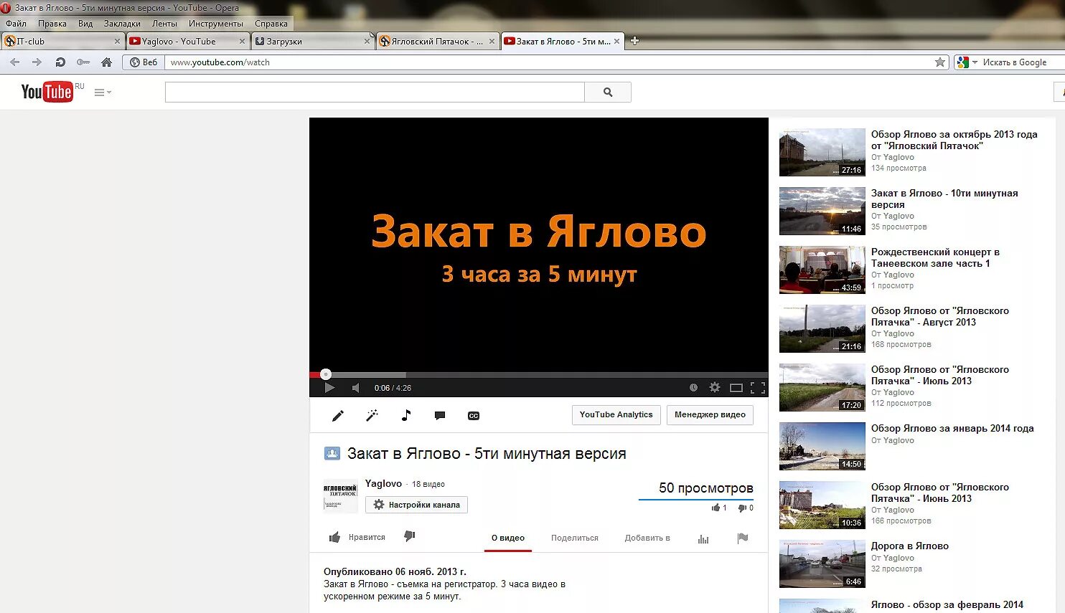This screenshot has height=613, width=1065.
Task: Select the Добавить в tab
Action: [x=647, y=538]
